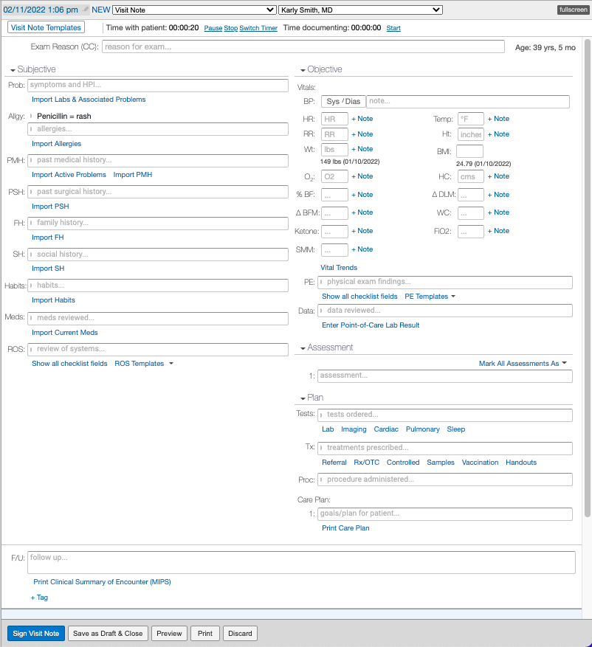Start the documenting timer
This screenshot has height=647, width=592.
pos(393,28)
